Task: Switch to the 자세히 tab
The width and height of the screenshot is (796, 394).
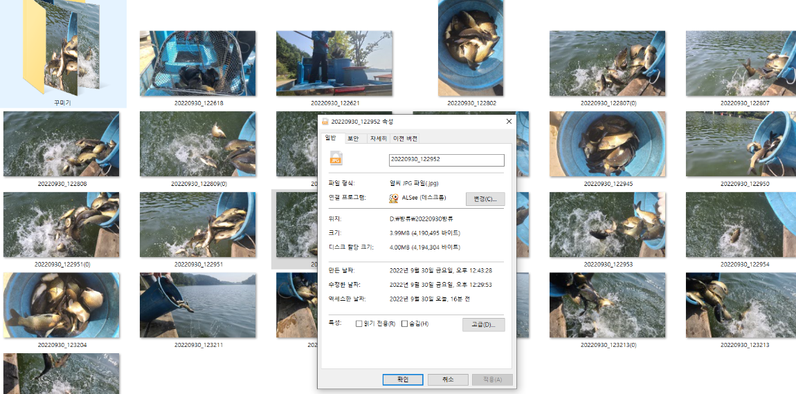Action: [x=378, y=138]
